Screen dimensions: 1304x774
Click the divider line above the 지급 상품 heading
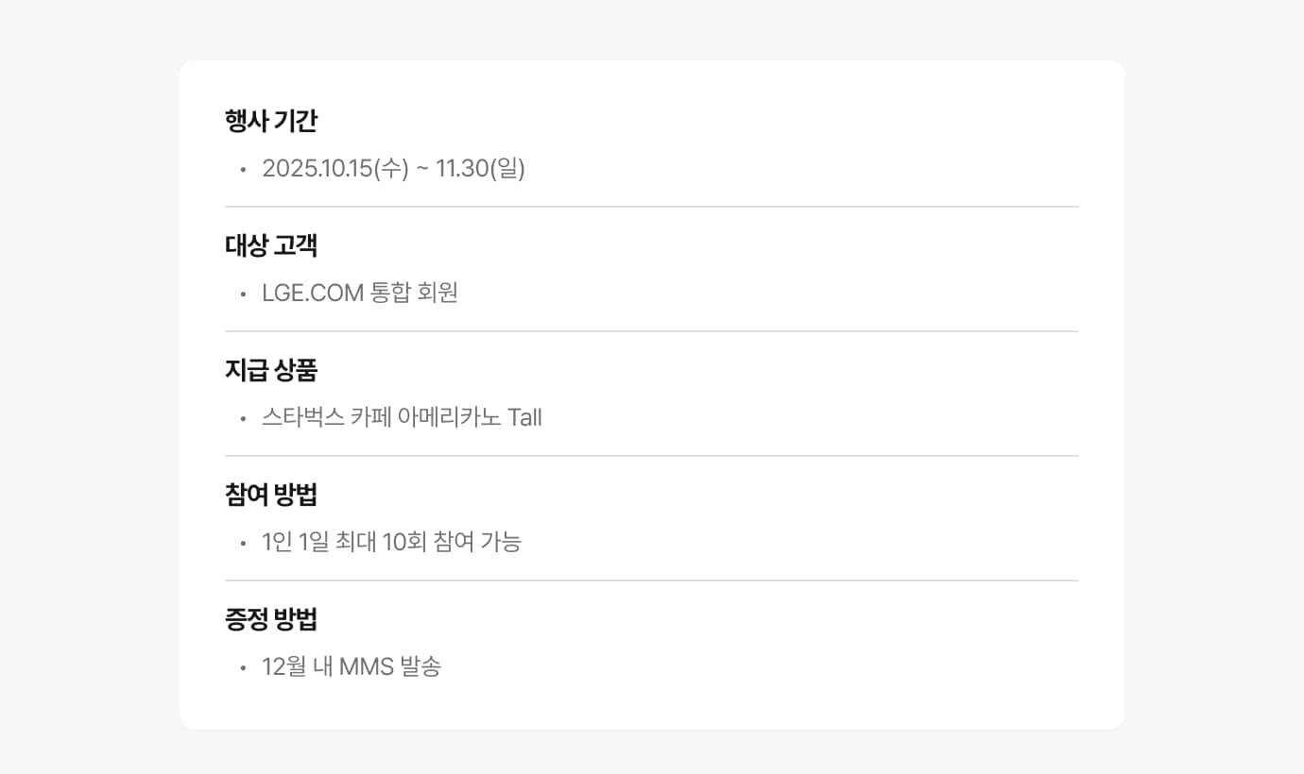[651, 331]
